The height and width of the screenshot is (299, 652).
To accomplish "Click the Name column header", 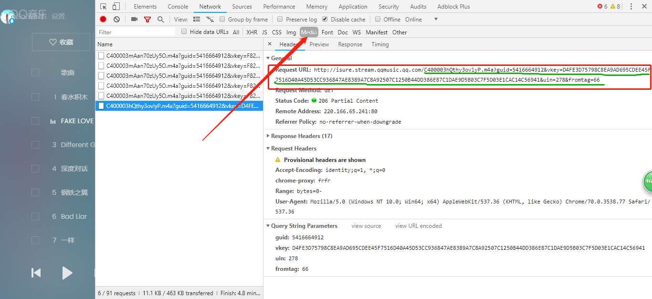I will coord(179,44).
